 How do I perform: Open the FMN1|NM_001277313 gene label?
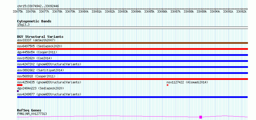32,114
